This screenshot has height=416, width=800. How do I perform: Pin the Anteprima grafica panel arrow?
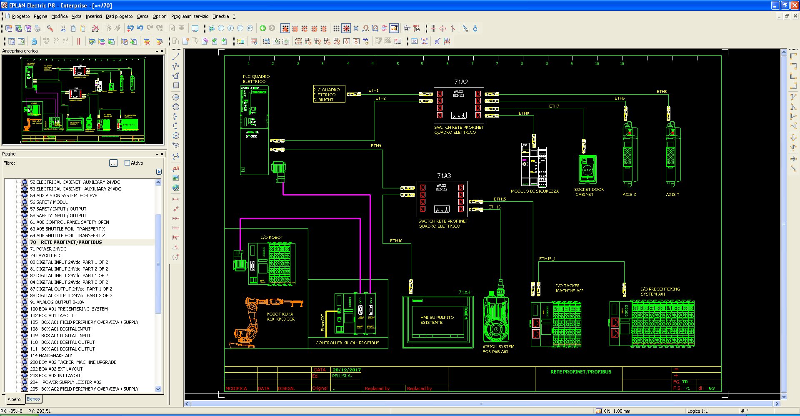point(157,51)
